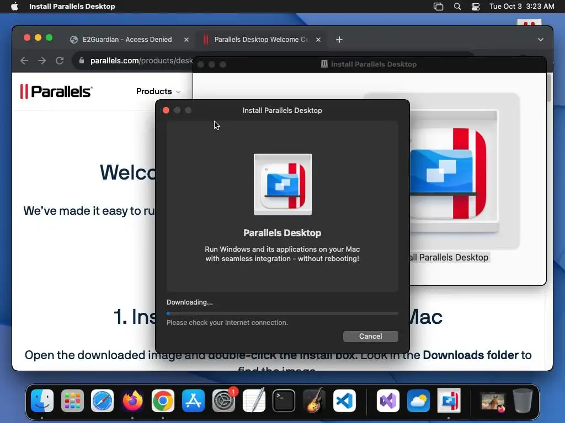
Task: Click the date and time in menu bar
Action: [522, 7]
